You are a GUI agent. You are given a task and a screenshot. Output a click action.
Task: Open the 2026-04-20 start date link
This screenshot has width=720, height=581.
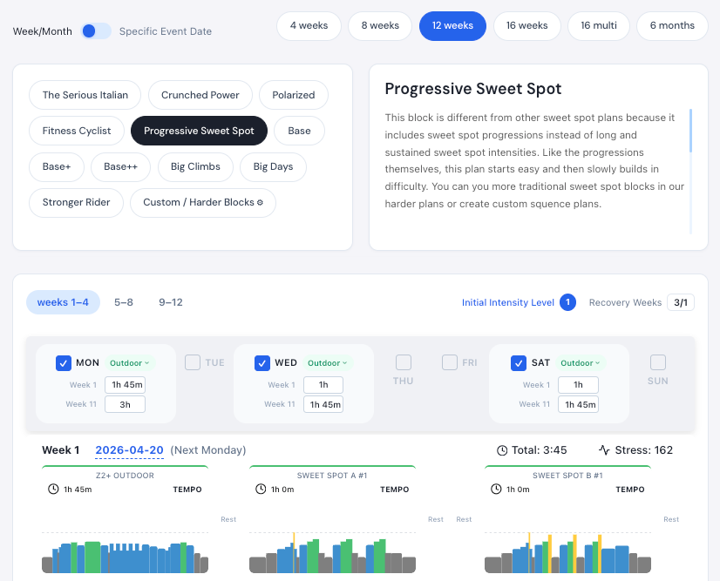[130, 450]
